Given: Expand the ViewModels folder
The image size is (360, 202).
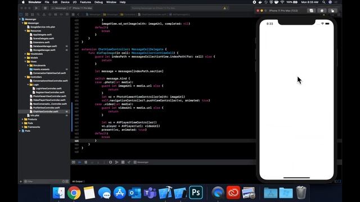Looking at the screenshot, I should coord(25,54).
